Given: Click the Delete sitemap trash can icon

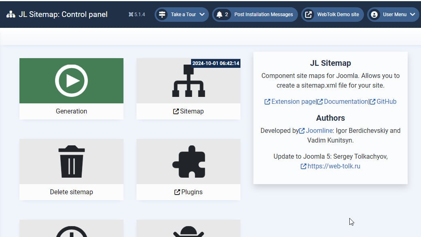Looking at the screenshot, I should tap(71, 161).
